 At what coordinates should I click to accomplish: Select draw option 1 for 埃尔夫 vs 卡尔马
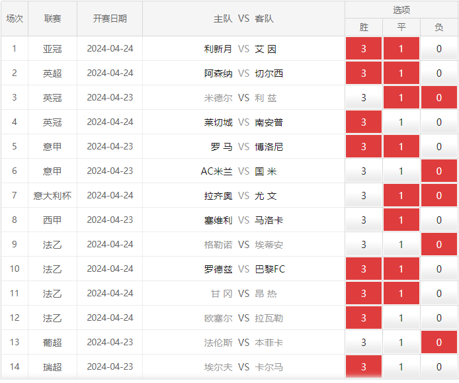(x=401, y=366)
